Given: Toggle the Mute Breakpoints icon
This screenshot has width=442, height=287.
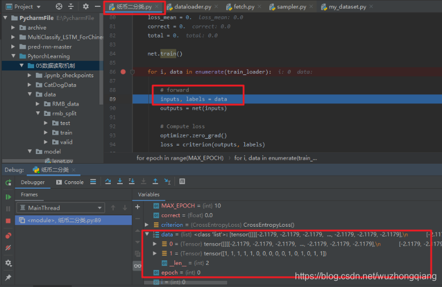Looking at the screenshot, I should coord(8,248).
